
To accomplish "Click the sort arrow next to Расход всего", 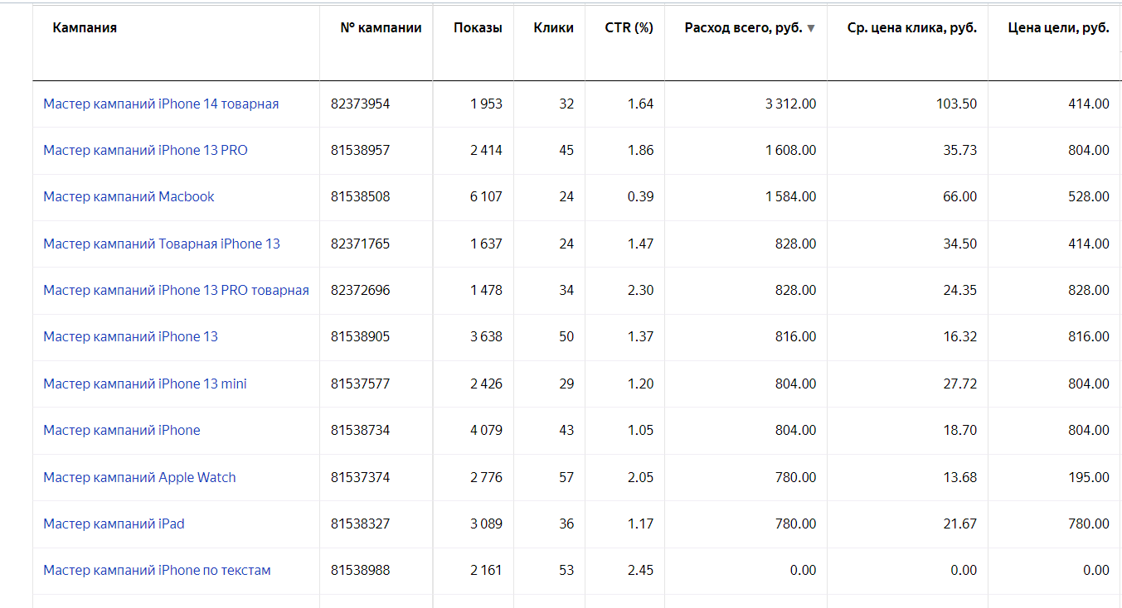I will [x=810, y=28].
